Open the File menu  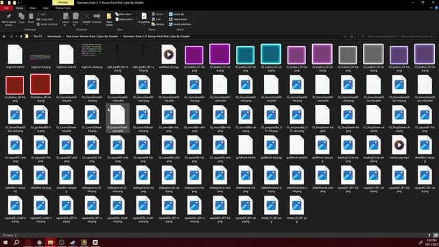coord(6,8)
